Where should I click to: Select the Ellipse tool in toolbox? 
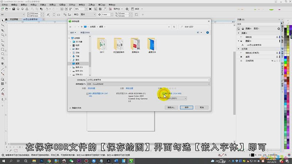pos(3,54)
